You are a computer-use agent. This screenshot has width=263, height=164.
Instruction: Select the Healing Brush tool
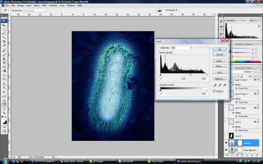(4, 51)
